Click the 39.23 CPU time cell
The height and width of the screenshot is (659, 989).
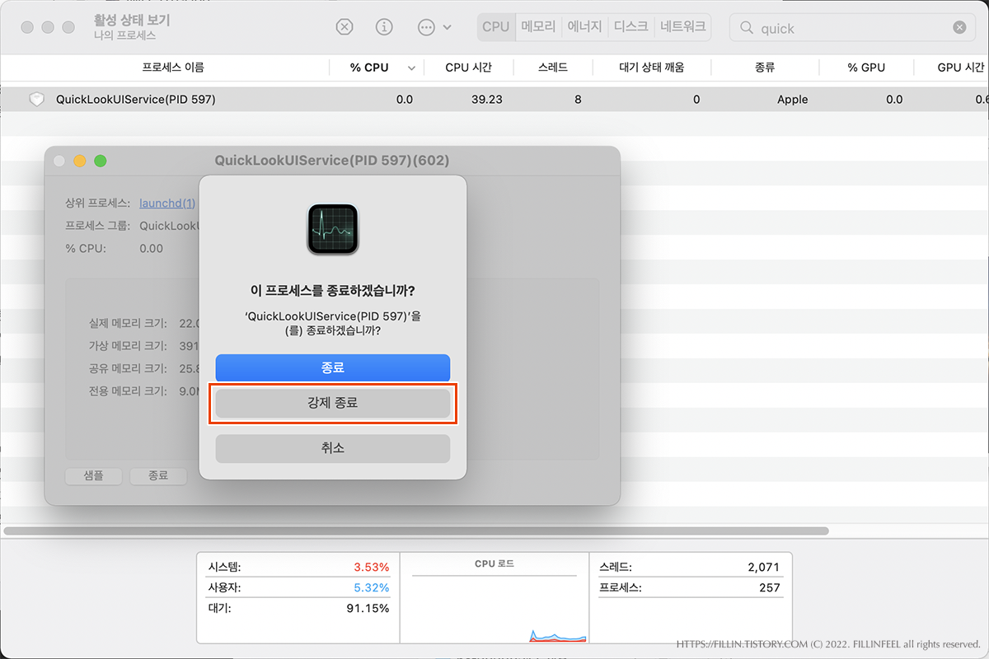pos(487,100)
